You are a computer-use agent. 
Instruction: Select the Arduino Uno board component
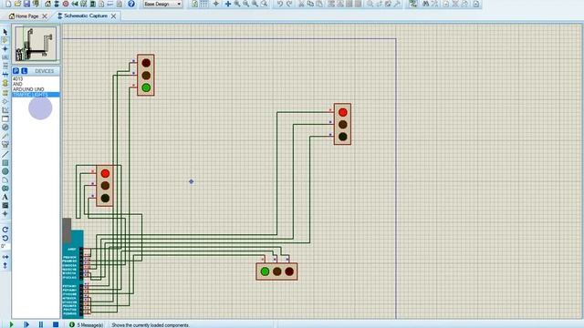pyautogui.click(x=73, y=273)
